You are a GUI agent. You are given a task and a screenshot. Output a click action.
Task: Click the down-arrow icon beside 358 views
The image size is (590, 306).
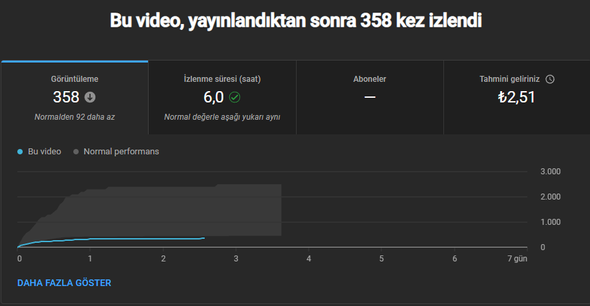tap(90, 97)
